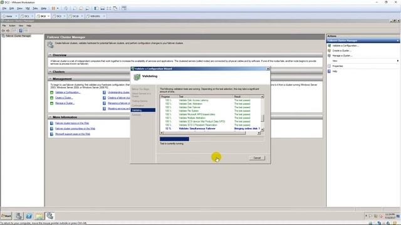Open File menu of Failover Cluster Manager
This screenshot has height=225, width=401.
pos(4,26)
